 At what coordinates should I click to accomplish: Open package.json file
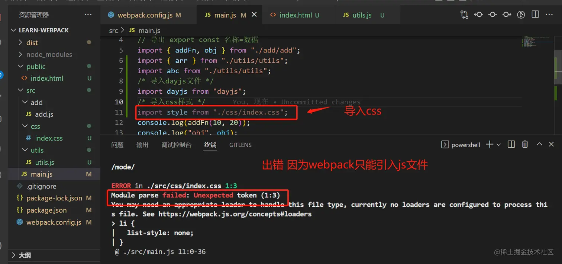click(54, 210)
